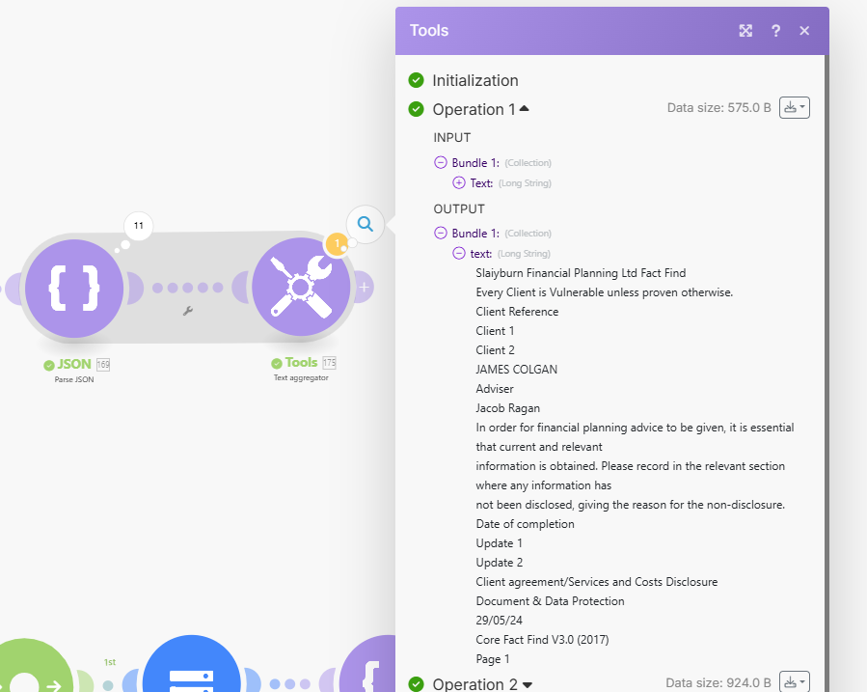Click the Tools module label
Image resolution: width=867 pixels, height=692 pixels.
(x=301, y=362)
